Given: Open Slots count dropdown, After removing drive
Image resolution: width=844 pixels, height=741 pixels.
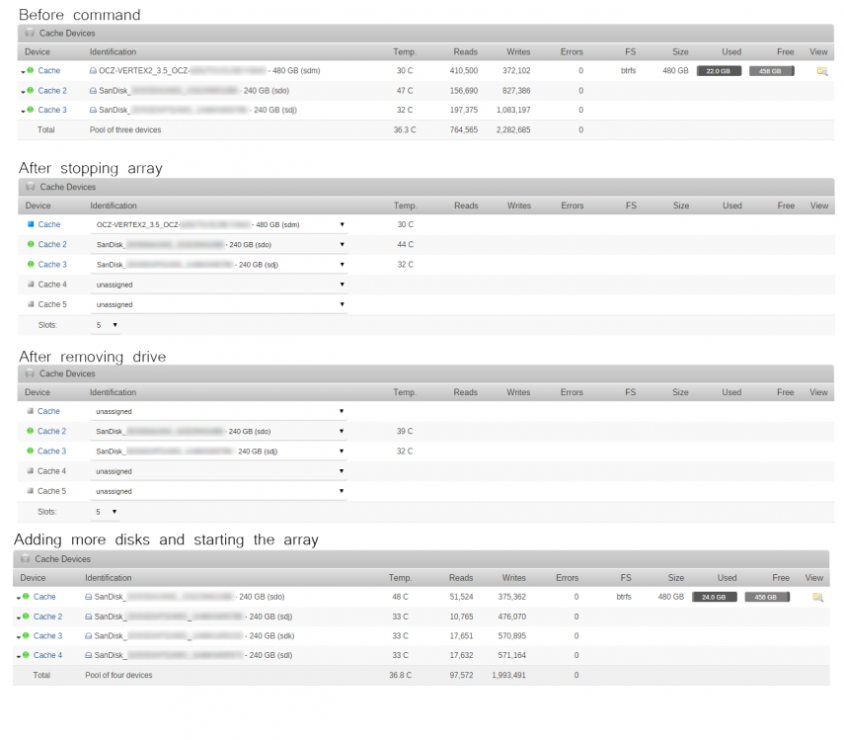Looking at the screenshot, I should click(x=106, y=512).
